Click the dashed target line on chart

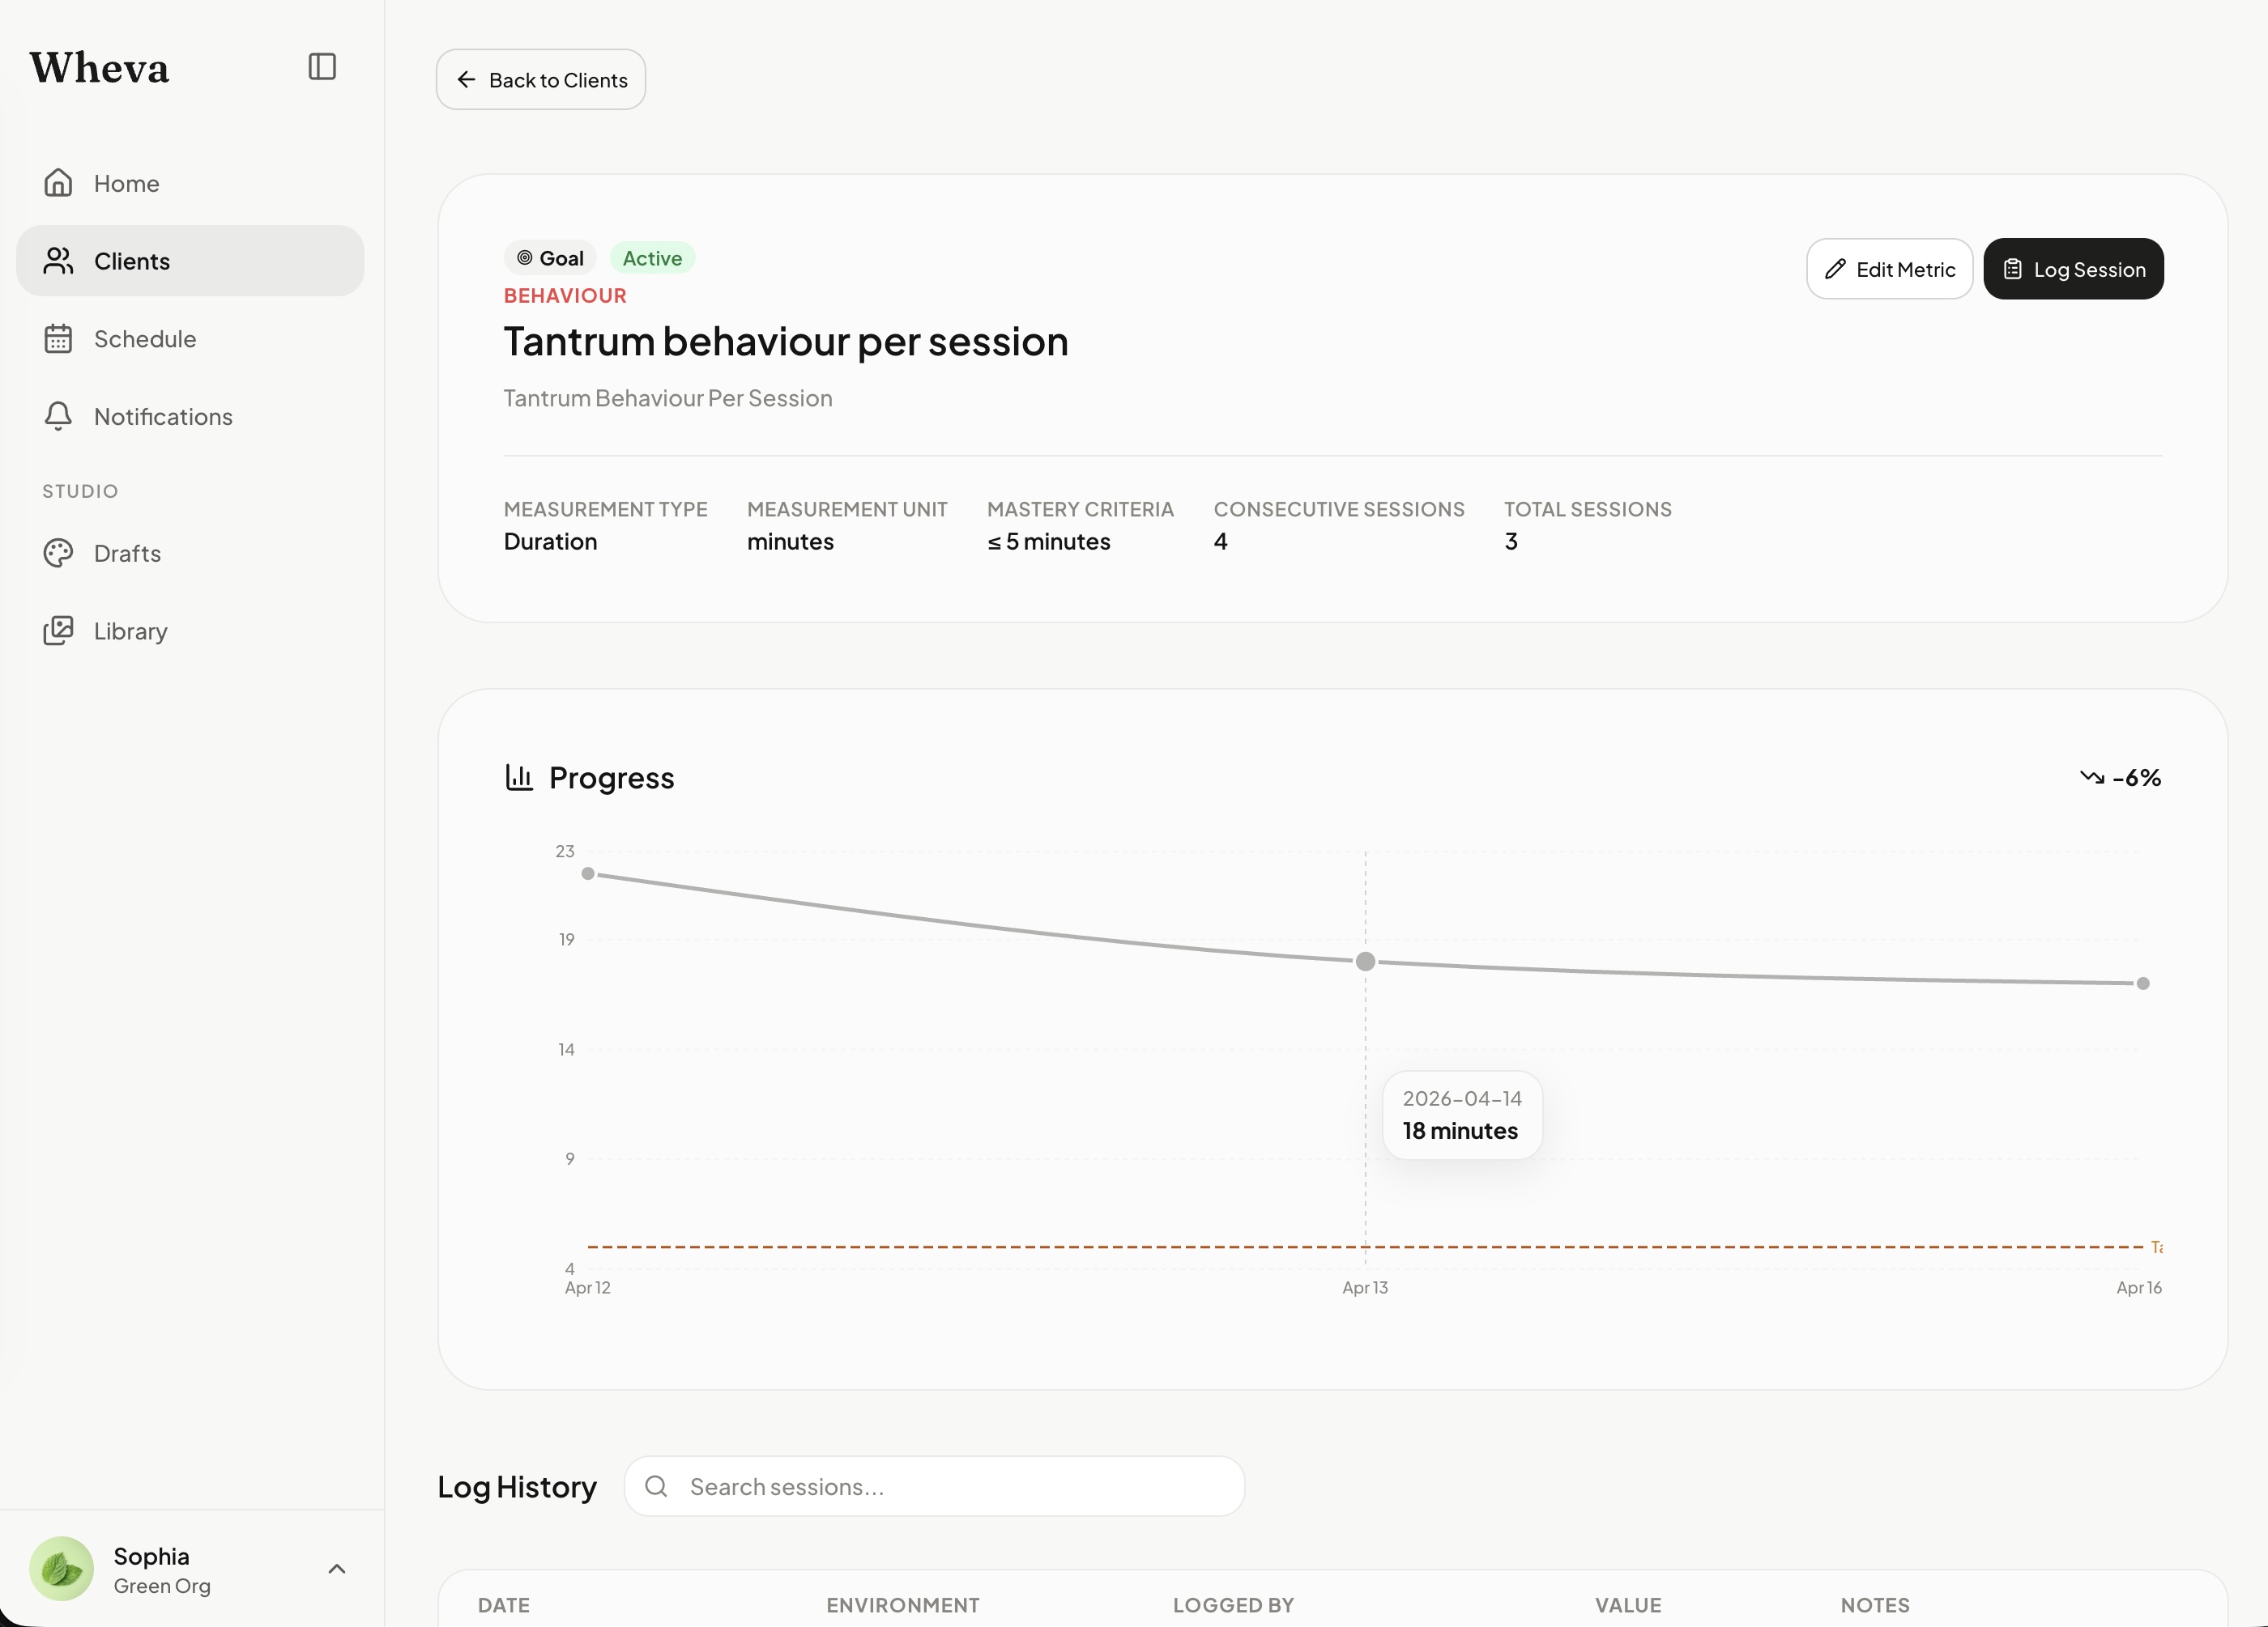(x=1365, y=1247)
